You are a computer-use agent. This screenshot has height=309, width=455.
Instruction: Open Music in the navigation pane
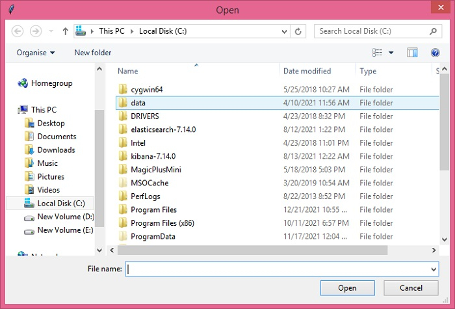tap(41, 163)
